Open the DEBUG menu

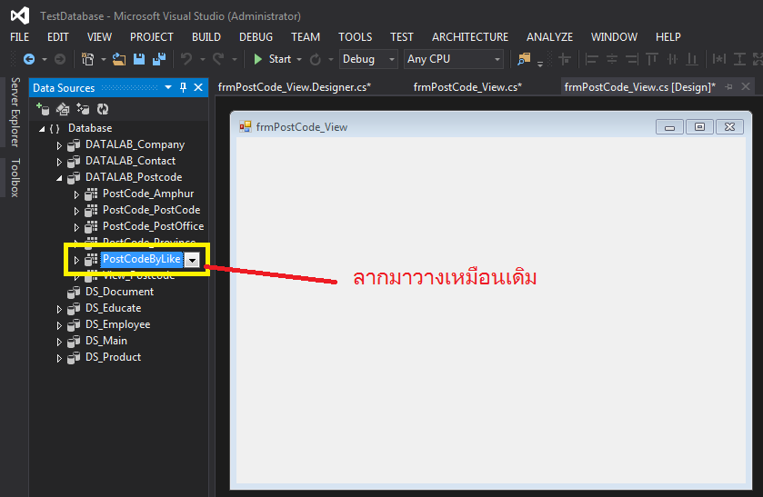tap(256, 37)
